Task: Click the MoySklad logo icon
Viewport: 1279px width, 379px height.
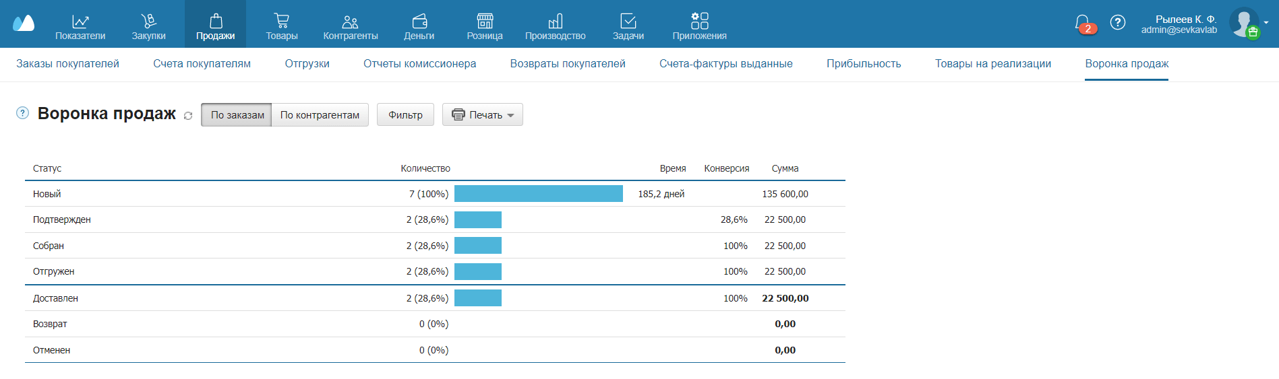Action: pyautogui.click(x=24, y=24)
